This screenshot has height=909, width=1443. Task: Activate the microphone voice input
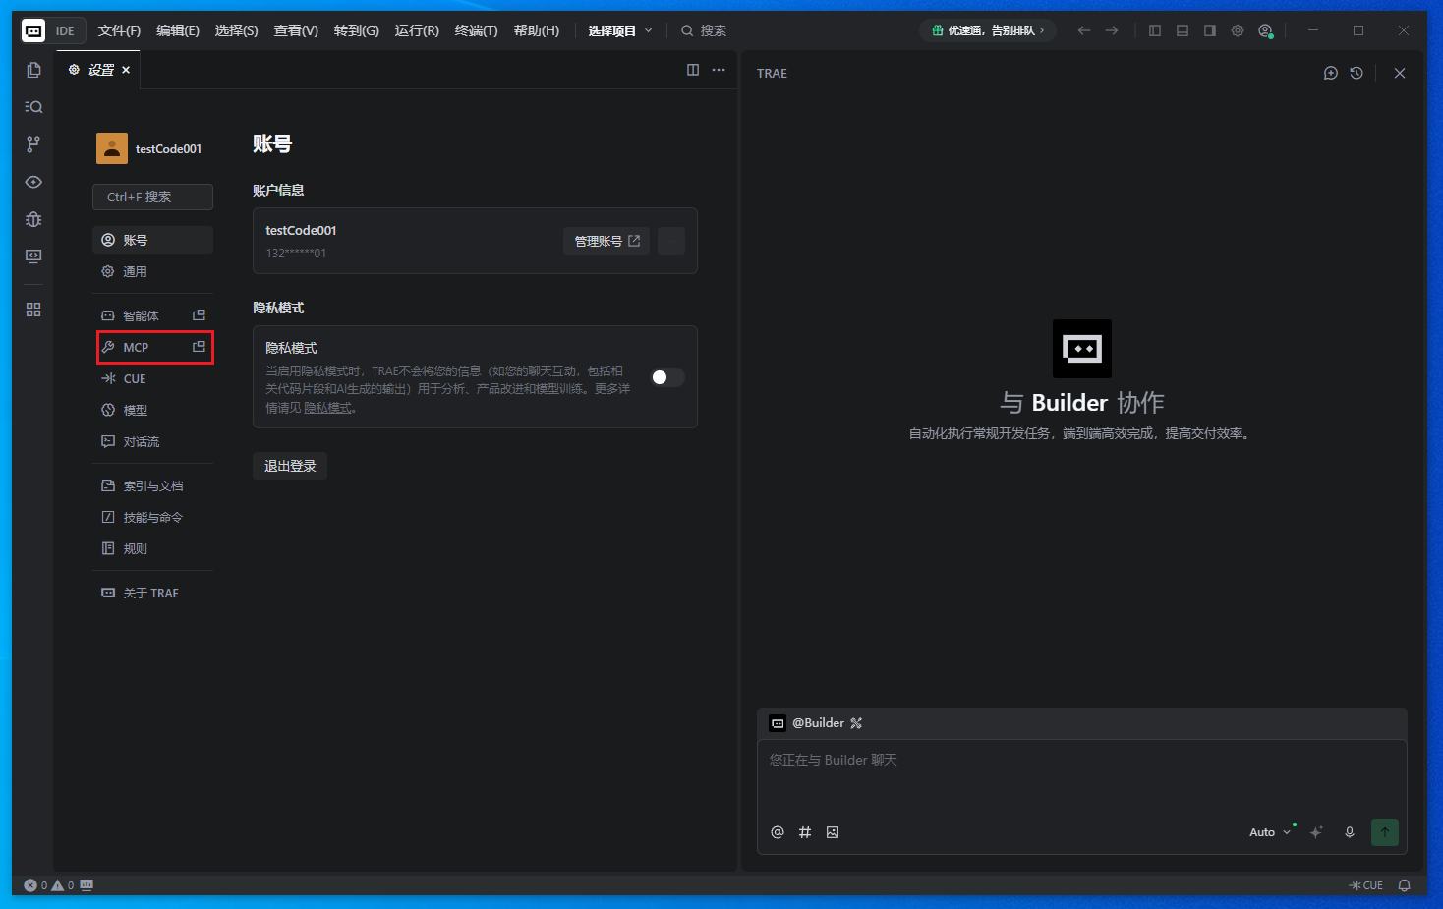point(1350,832)
